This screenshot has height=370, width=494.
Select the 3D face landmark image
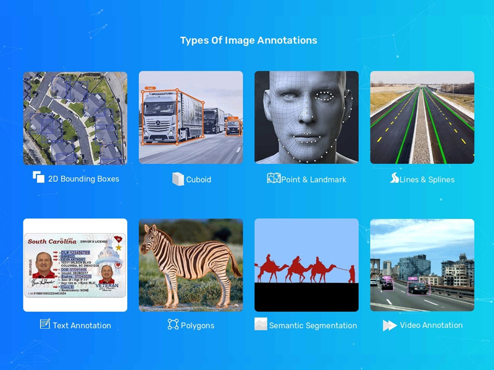click(306, 118)
